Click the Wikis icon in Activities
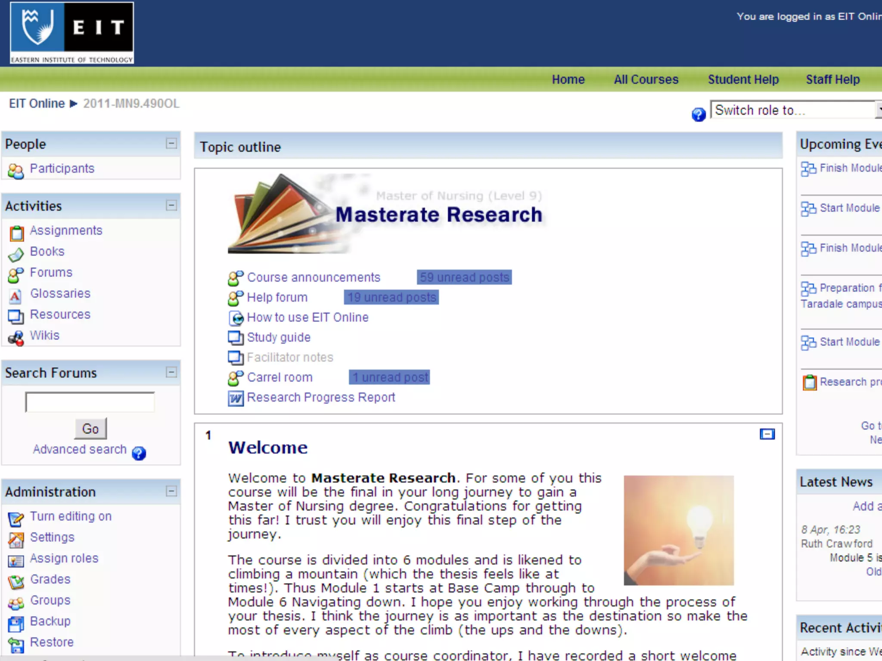This screenshot has height=661, width=882. pyautogui.click(x=16, y=338)
